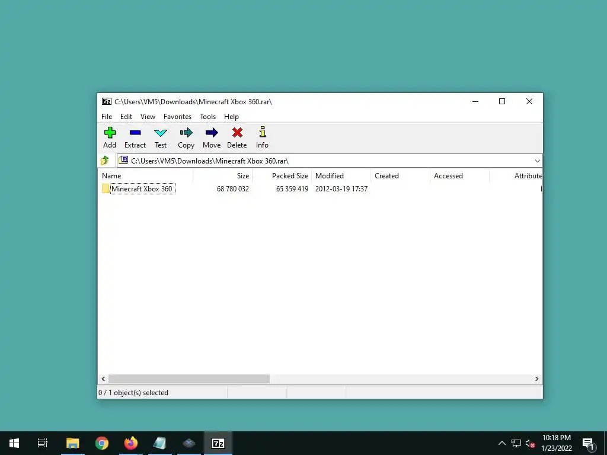Click the 7-Zip taskbar button

coord(218,443)
